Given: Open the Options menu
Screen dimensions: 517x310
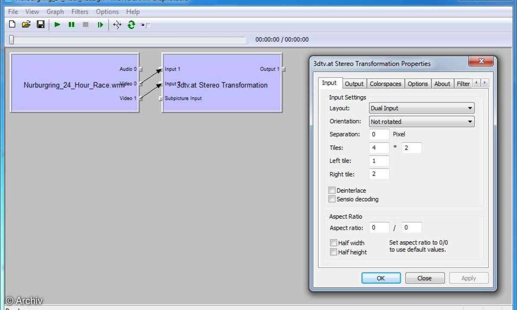Looking at the screenshot, I should point(107,12).
